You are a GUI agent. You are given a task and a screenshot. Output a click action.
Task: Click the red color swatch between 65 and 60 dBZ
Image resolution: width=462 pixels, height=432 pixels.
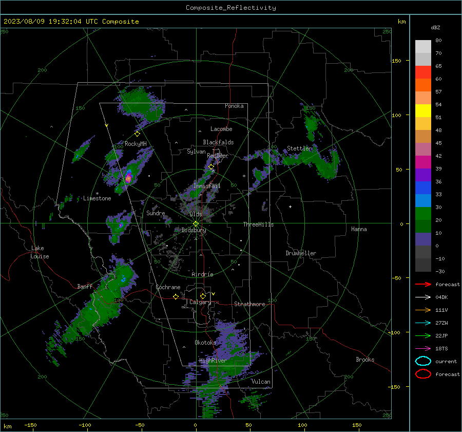pos(423,72)
